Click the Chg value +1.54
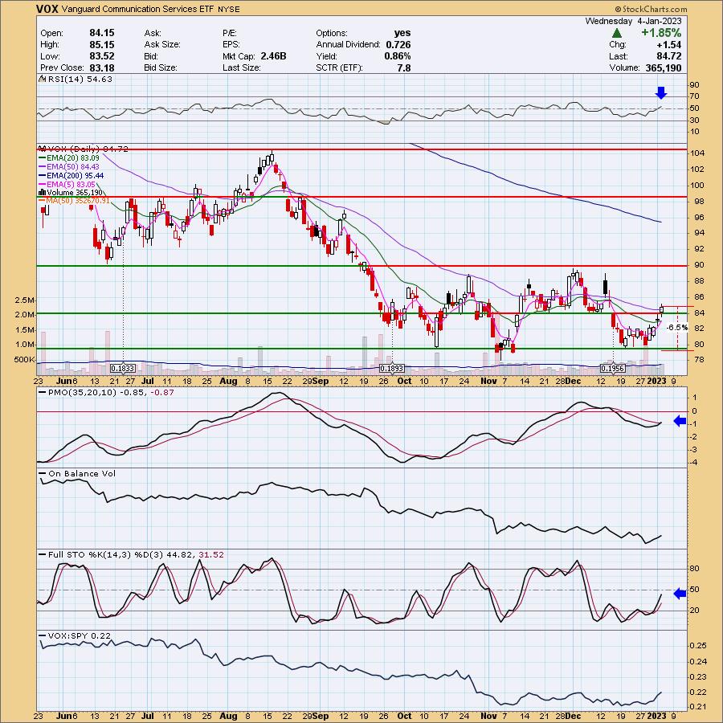The height and width of the screenshot is (723, 723). pos(669,45)
